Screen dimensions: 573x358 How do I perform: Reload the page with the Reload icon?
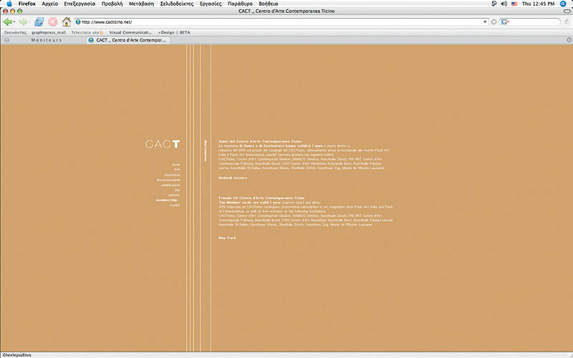(39, 22)
